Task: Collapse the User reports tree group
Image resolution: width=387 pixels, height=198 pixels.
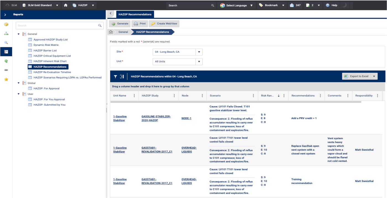Action: point(19,94)
